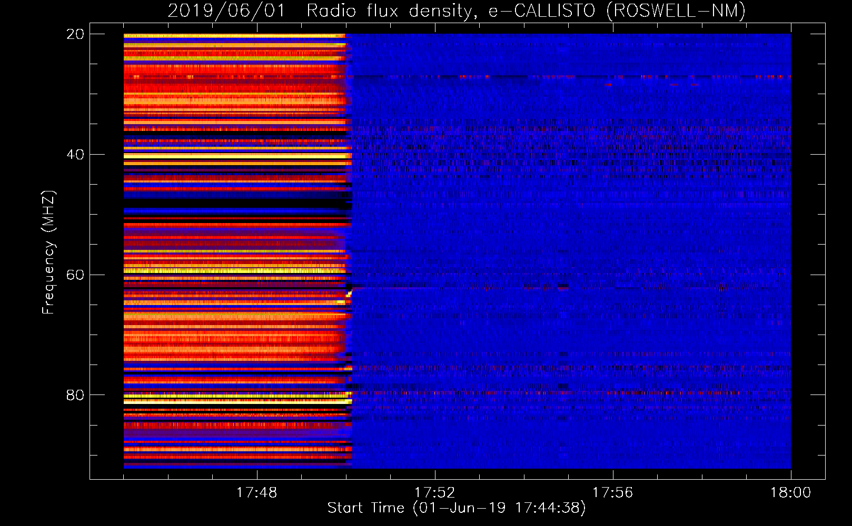The image size is (852, 526).
Task: Click the bright yellow burst spot near 63 MHz
Action: point(349,294)
